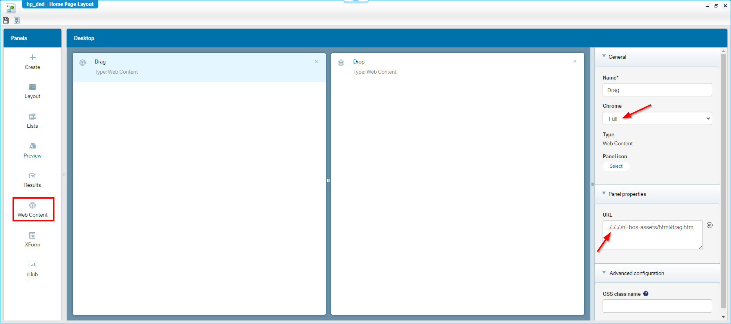
Task: Click the Web Content panel icon
Action: [x=32, y=210]
